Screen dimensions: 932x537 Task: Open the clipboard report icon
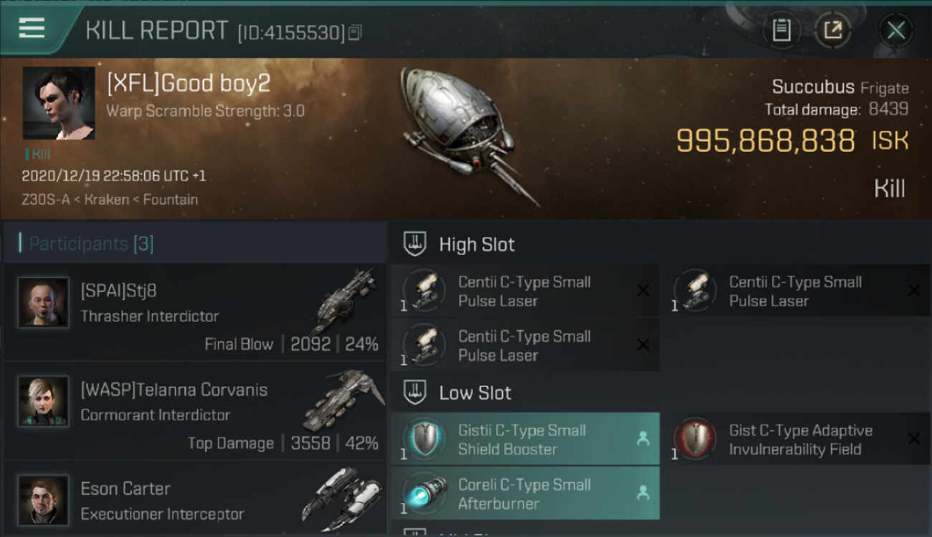point(781,31)
